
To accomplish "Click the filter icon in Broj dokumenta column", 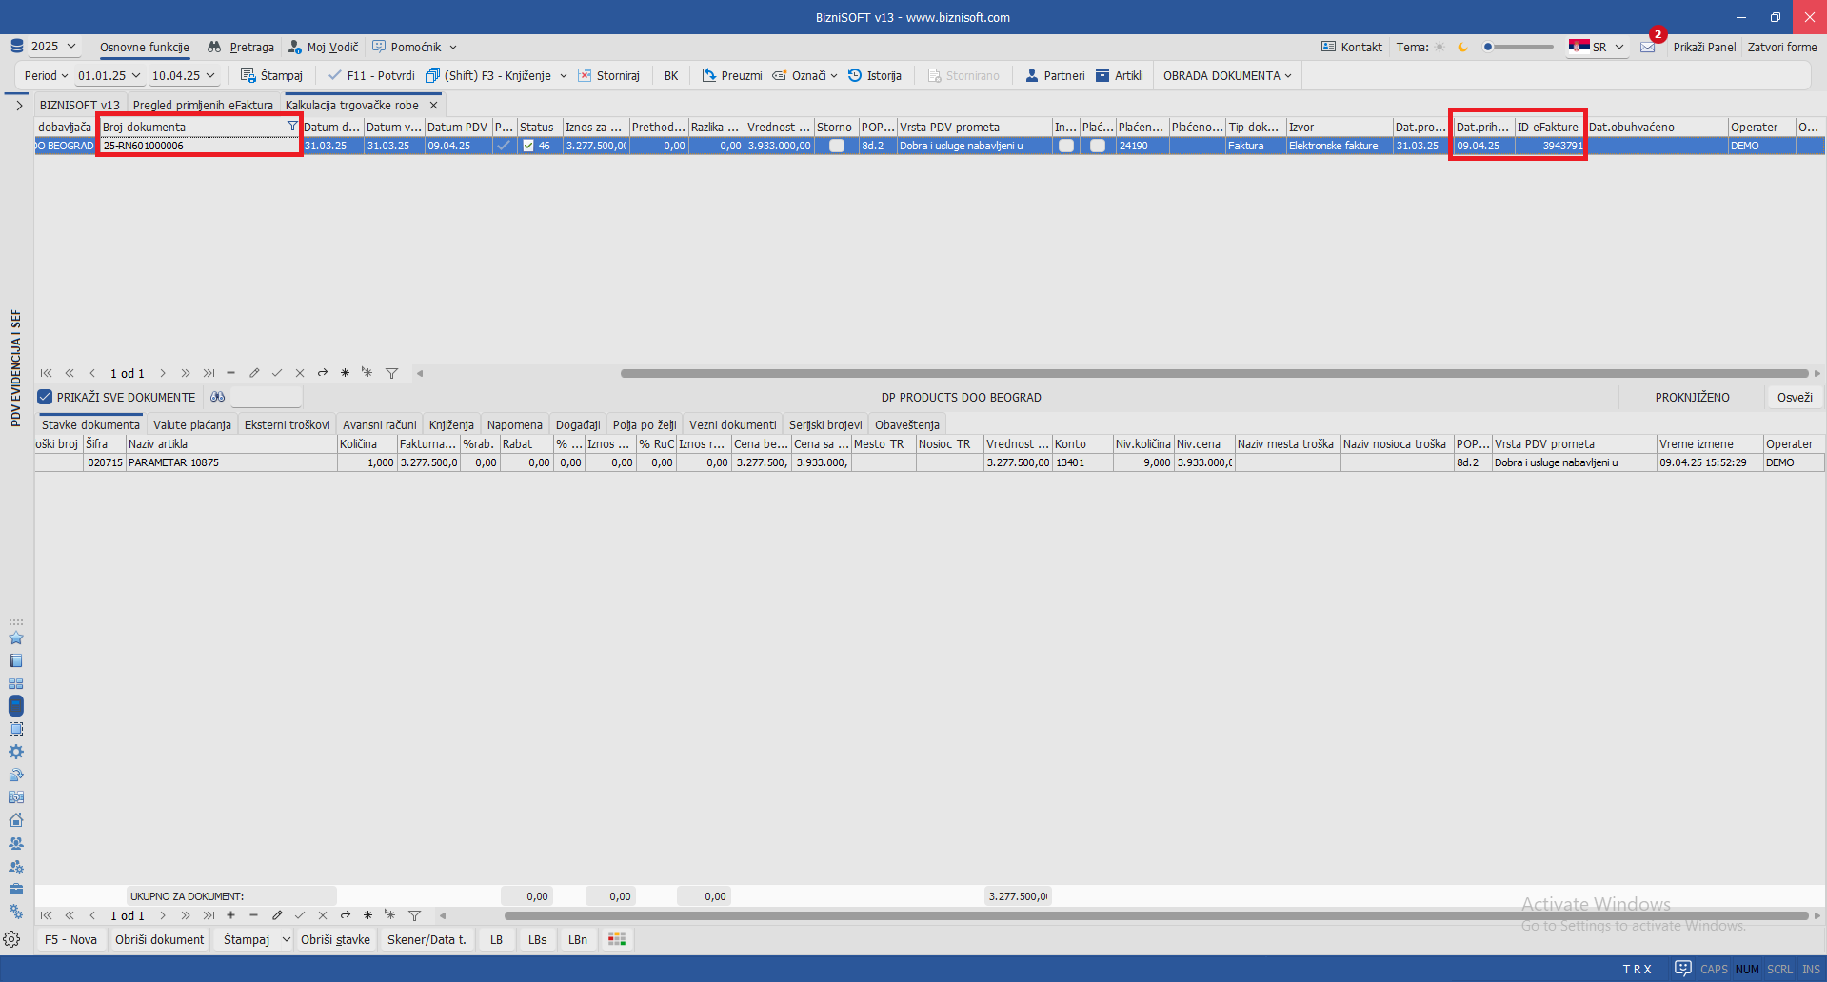I will pos(292,127).
